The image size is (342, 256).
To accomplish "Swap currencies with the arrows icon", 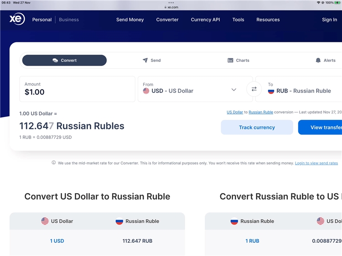I will point(254,89).
